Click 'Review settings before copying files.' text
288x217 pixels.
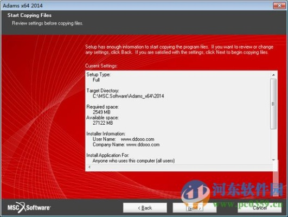coord(47,23)
